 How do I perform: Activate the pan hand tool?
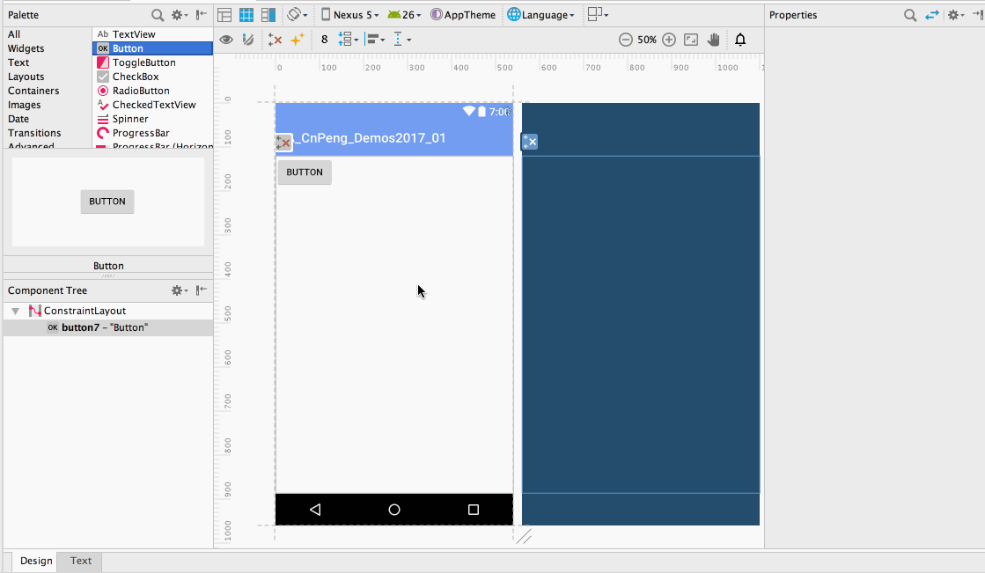pos(713,40)
